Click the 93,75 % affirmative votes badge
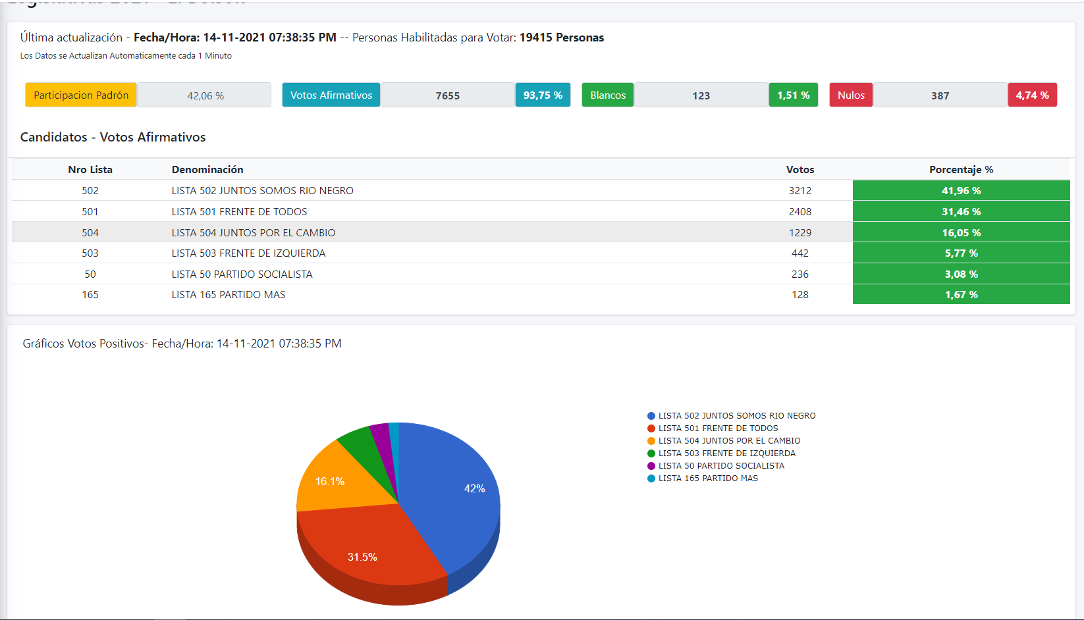This screenshot has width=1084, height=620. [x=543, y=95]
